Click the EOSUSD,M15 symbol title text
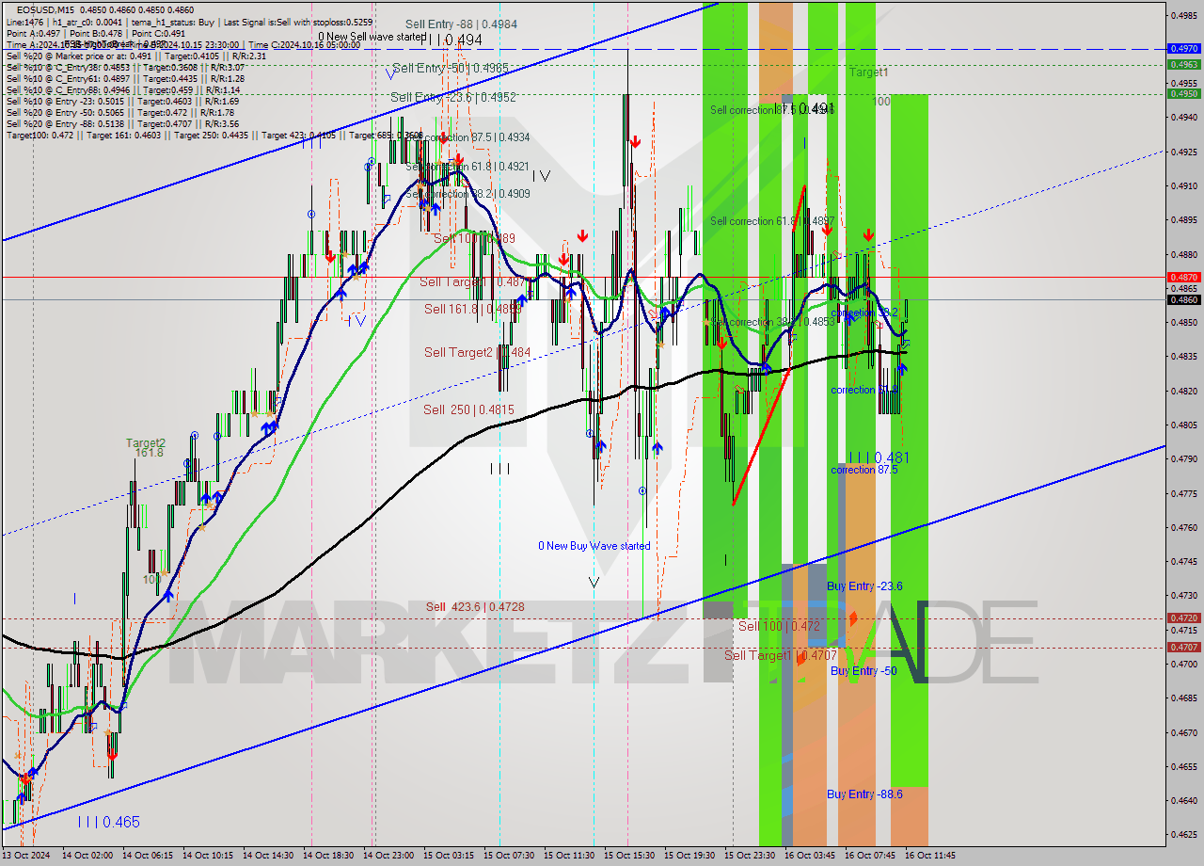The image size is (1204, 866). 47,9
